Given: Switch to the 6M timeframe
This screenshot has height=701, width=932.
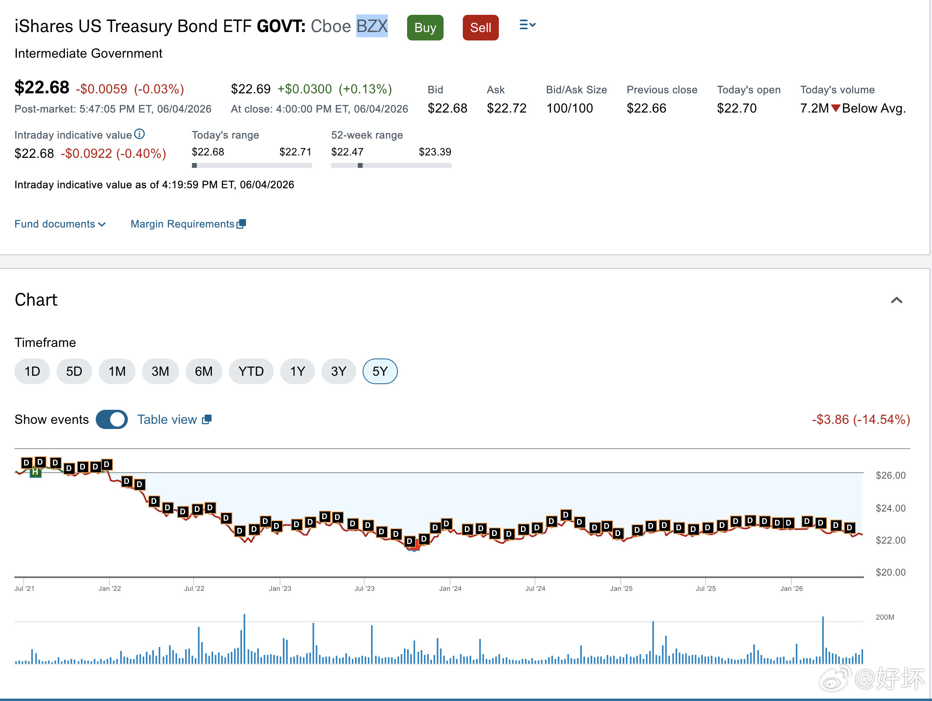Looking at the screenshot, I should click(204, 371).
